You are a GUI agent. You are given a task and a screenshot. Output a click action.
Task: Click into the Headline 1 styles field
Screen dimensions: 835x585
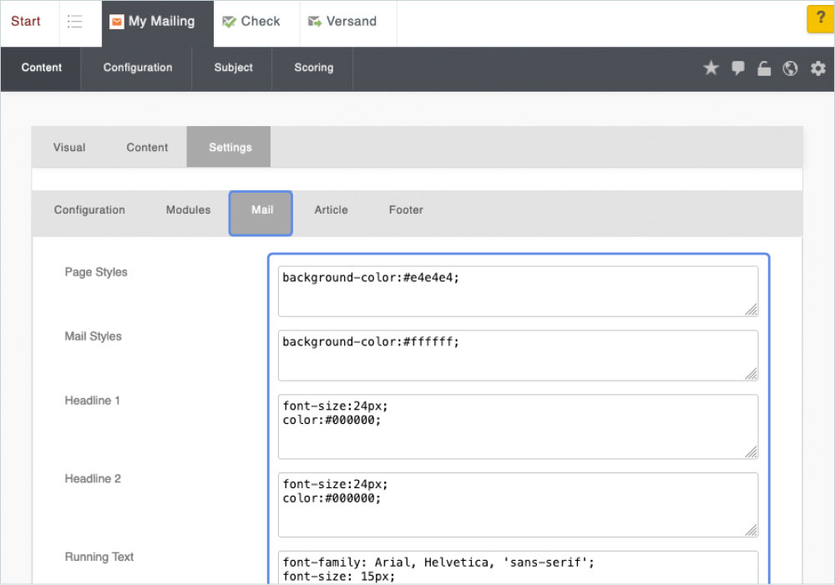519,427
